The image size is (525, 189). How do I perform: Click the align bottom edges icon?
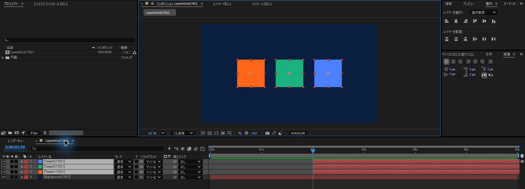click(x=494, y=21)
